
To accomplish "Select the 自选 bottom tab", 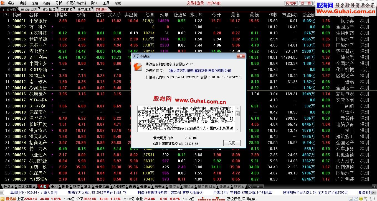I will click(x=133, y=187).
